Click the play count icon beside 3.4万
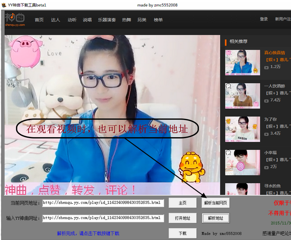This screenshot has height=240, width=291. (266, 133)
